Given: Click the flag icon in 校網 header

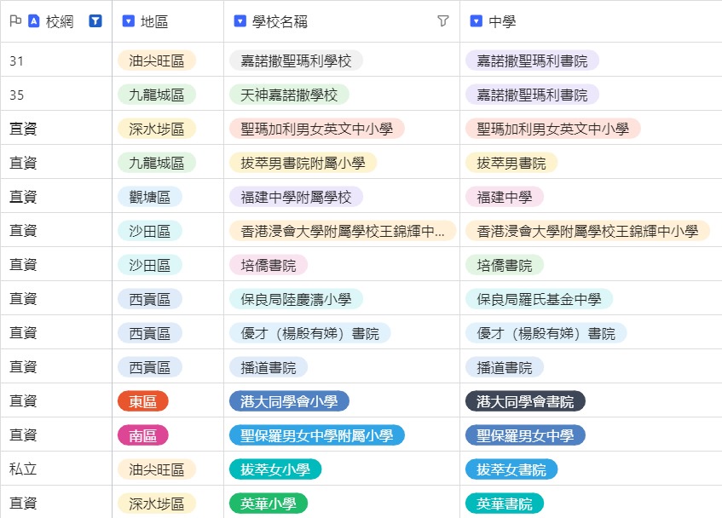Looking at the screenshot, I should click(15, 20).
